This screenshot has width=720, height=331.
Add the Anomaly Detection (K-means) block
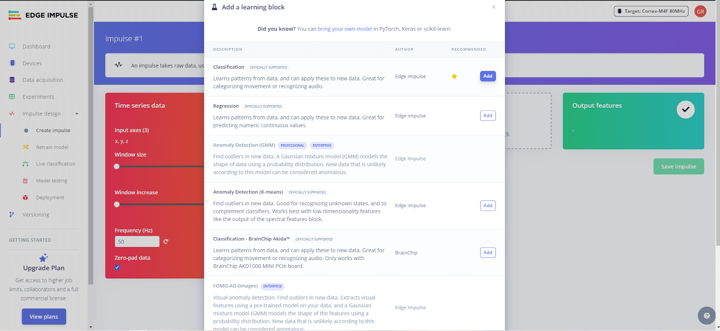point(488,206)
